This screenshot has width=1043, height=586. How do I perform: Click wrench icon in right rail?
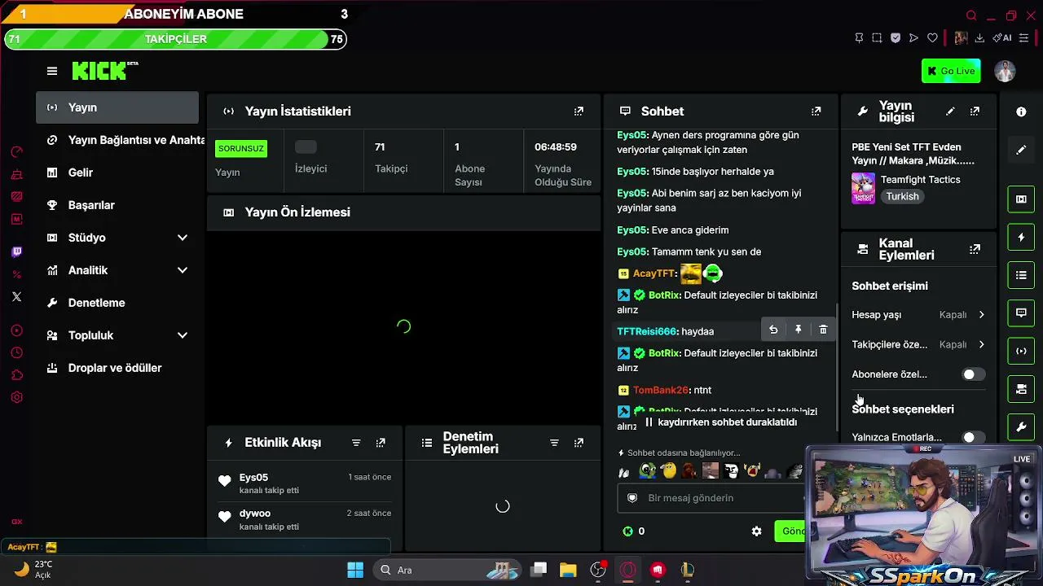point(1021,426)
